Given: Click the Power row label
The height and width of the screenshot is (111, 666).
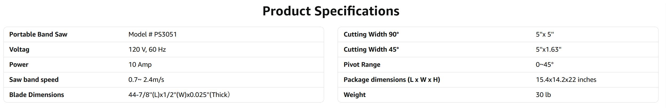Looking at the screenshot, I should click(x=19, y=65).
